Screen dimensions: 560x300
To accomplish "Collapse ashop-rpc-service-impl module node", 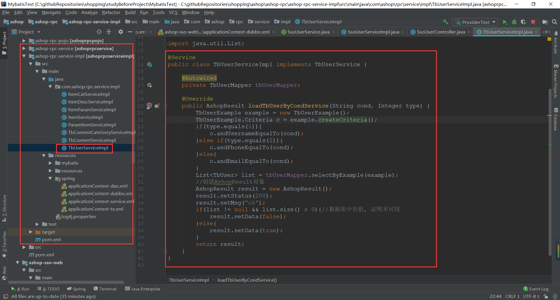I will 24,56.
